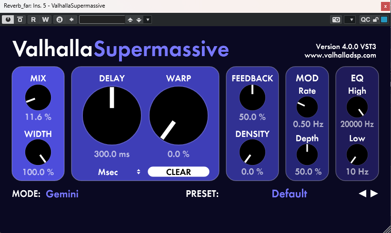391x233 pixels.
Task: Click the previous preset left arrow
Action: click(x=362, y=194)
